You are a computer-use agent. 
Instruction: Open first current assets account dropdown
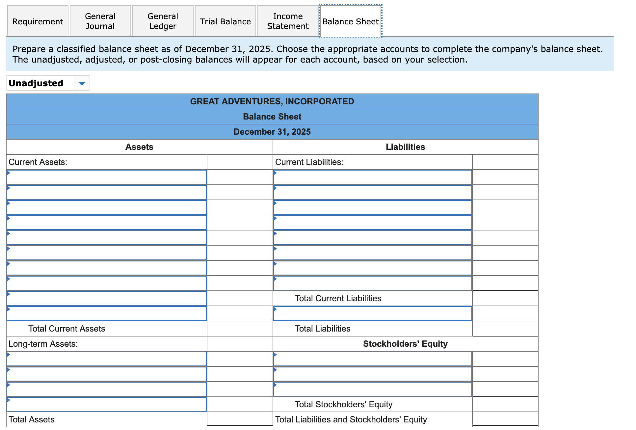point(106,177)
